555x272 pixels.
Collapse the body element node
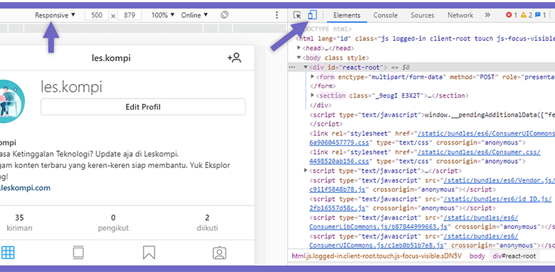pyautogui.click(x=299, y=58)
